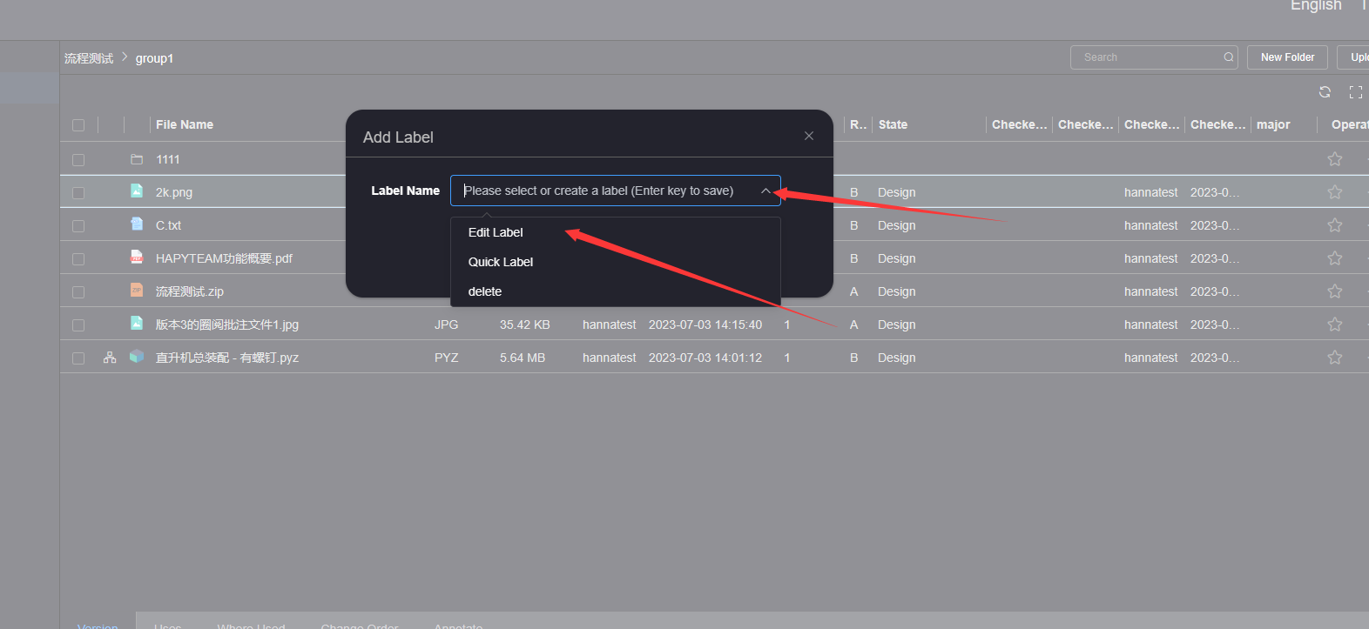Click Design state in the 2k.png row
Viewport: 1369px width, 629px height.
click(897, 192)
